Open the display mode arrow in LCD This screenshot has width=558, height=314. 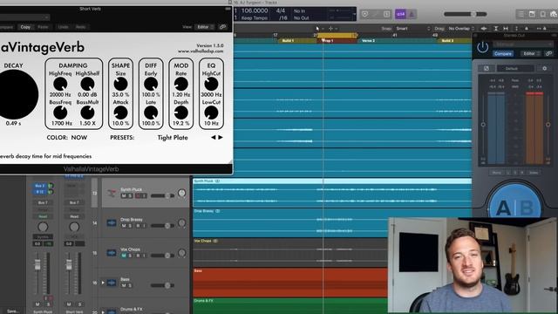point(354,14)
